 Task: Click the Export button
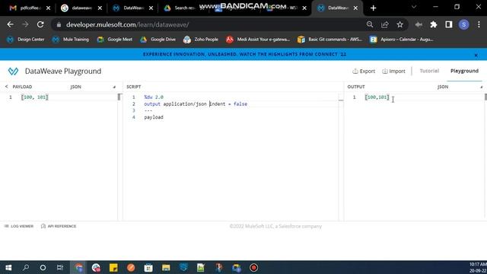tap(364, 71)
